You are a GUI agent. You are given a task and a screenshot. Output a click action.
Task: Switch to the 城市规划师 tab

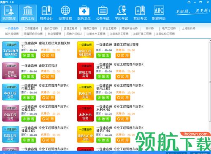(12, 34)
